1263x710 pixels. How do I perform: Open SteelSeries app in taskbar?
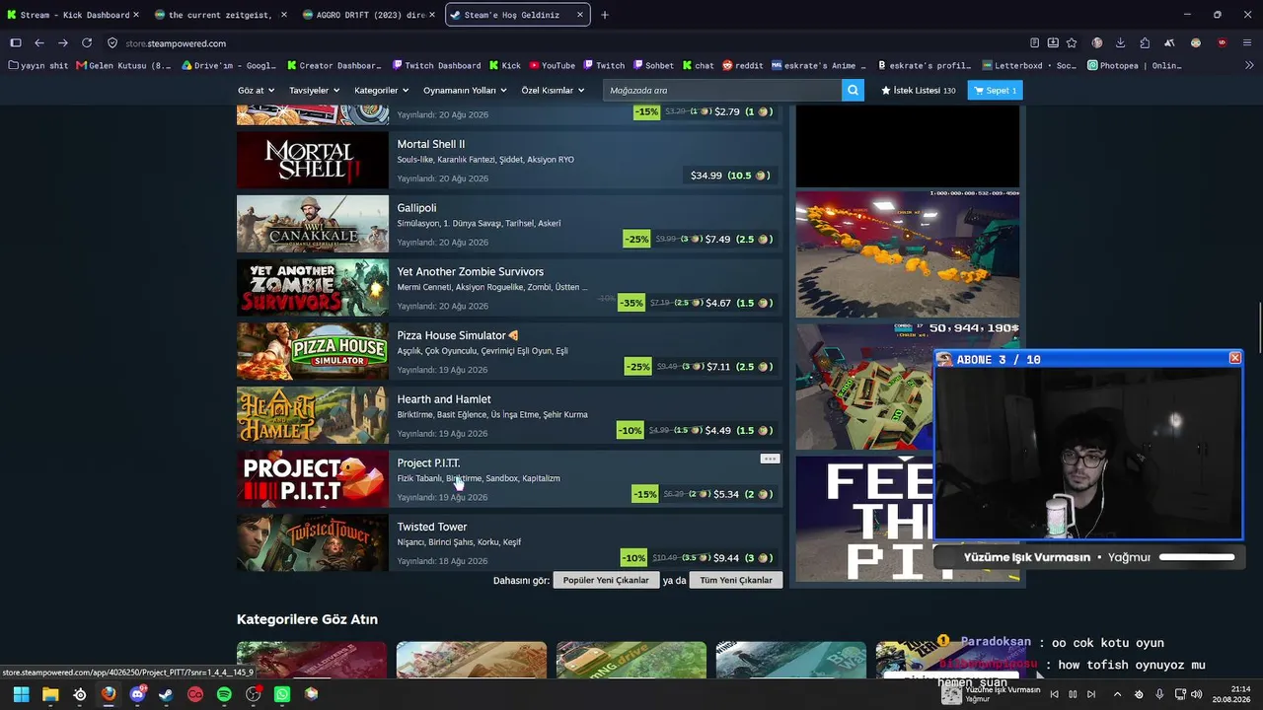point(80,694)
